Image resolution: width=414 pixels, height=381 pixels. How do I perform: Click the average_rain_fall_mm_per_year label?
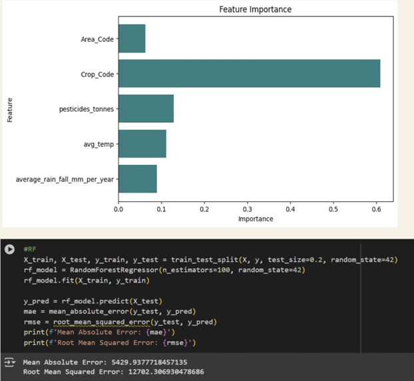pos(65,180)
